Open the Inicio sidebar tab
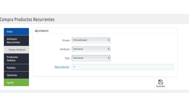 click(16, 32)
